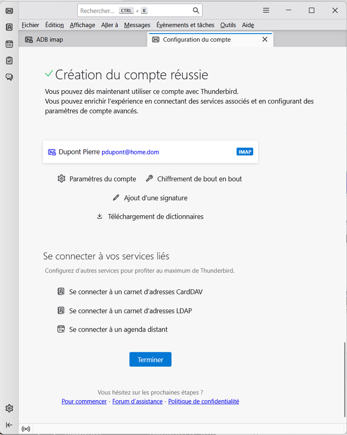This screenshot has width=347, height=435.
Task: Open Paramètres du compte
Action: (102, 179)
